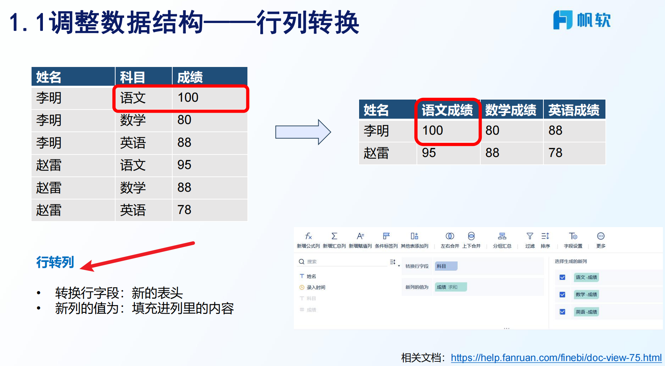Click the 排序 sort icon

coord(545,236)
